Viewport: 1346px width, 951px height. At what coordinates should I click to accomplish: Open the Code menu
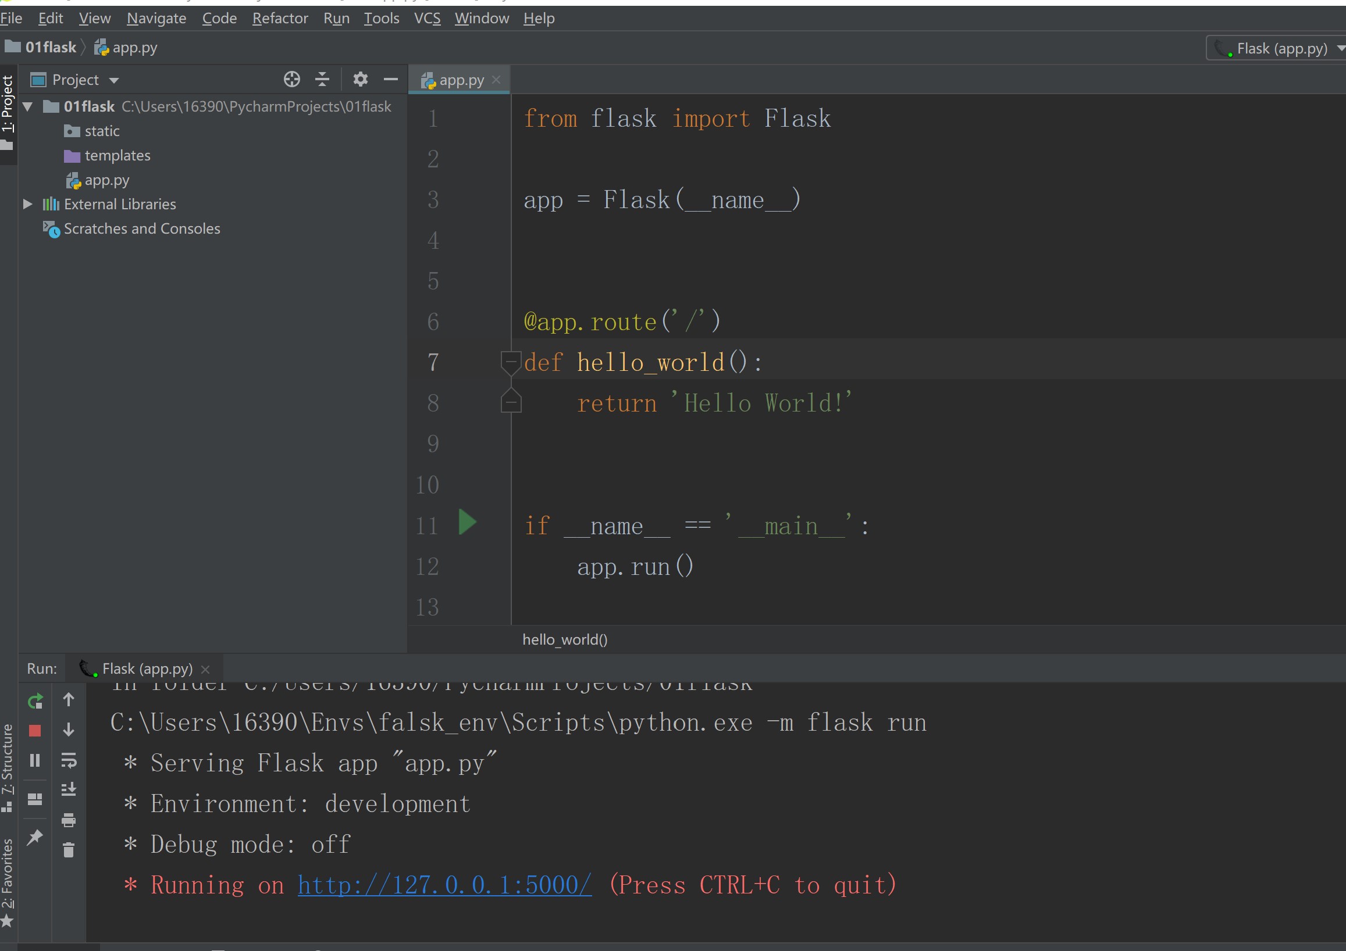pos(219,18)
